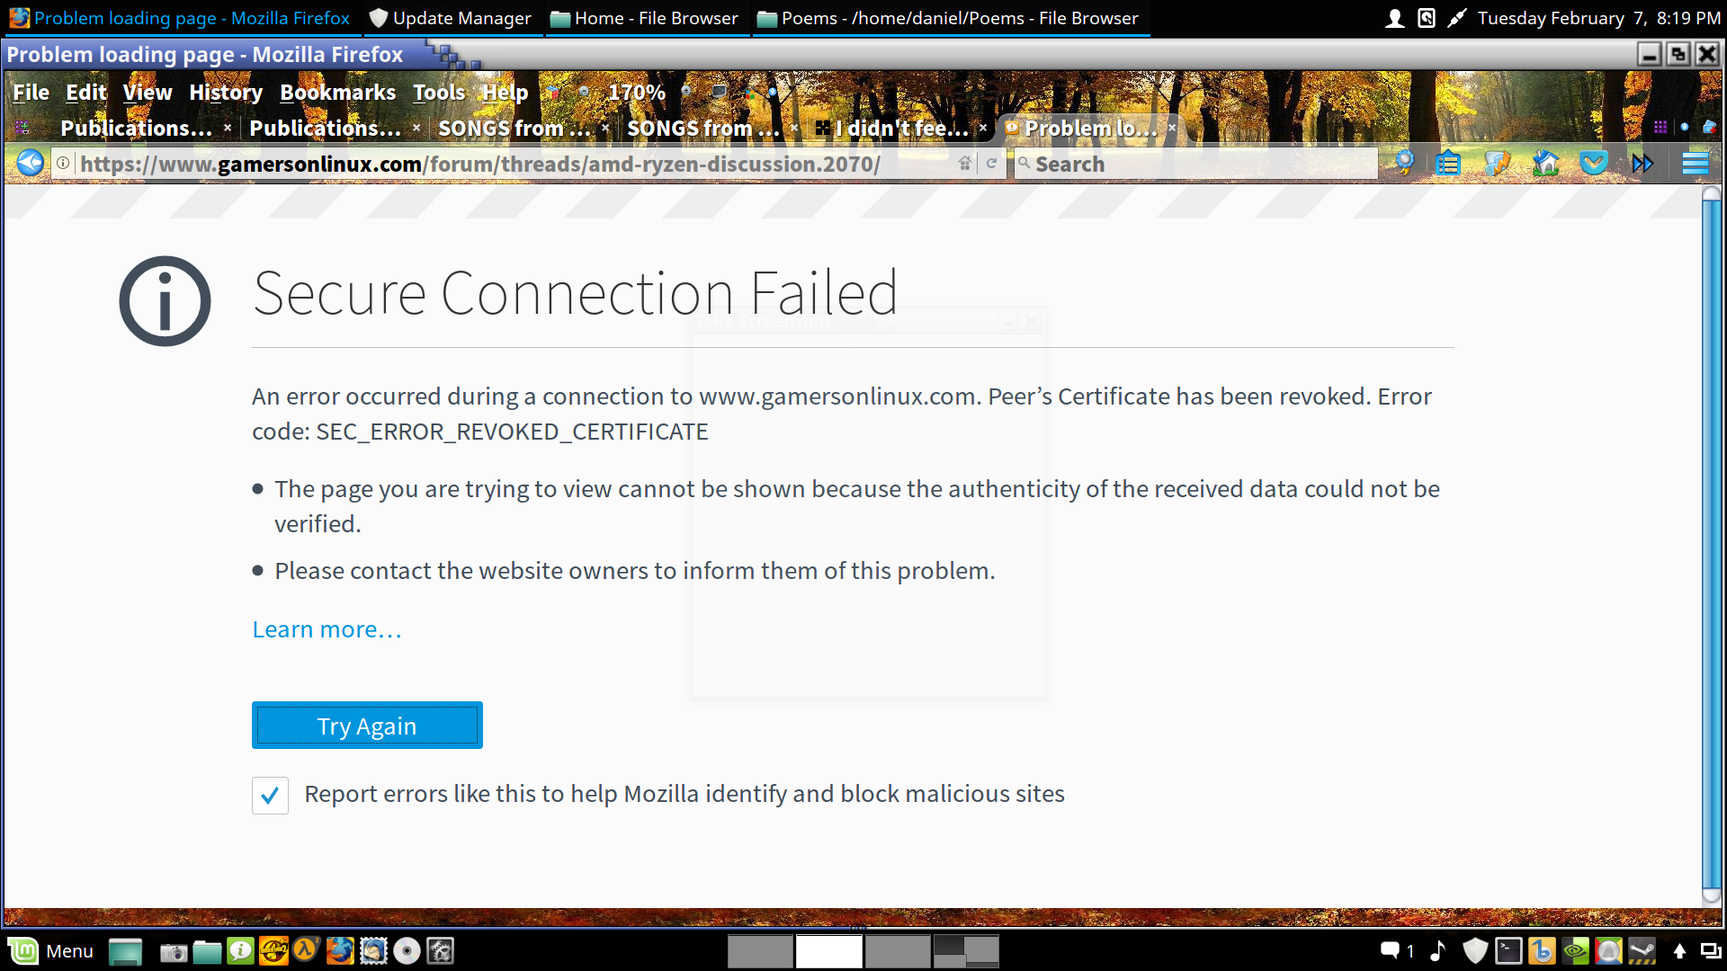
Task: Open the File menu
Action: click(x=31, y=93)
